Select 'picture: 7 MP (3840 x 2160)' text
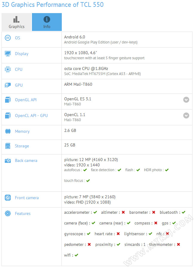Viewport: 194px width, 267px height. [x=90, y=197]
